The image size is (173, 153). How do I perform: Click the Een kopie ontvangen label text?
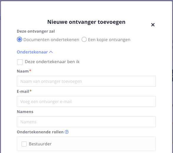coord(109,40)
